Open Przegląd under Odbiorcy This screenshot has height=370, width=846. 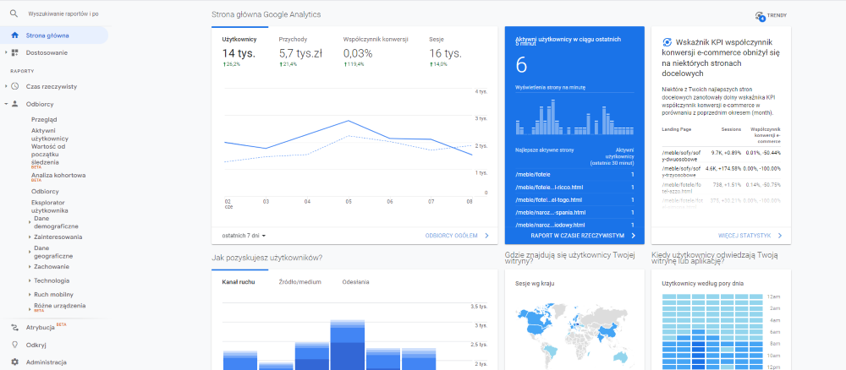coord(44,120)
